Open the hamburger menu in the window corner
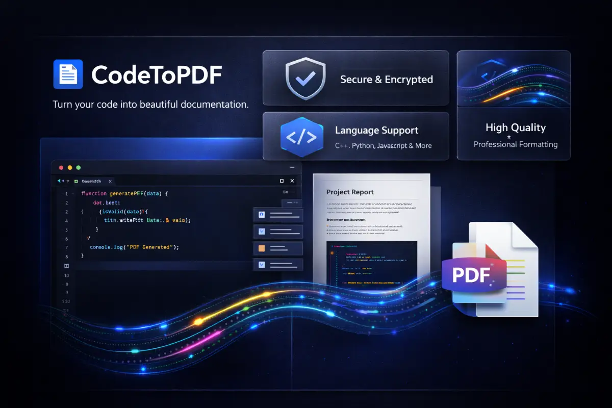The width and height of the screenshot is (612, 408). [292, 167]
